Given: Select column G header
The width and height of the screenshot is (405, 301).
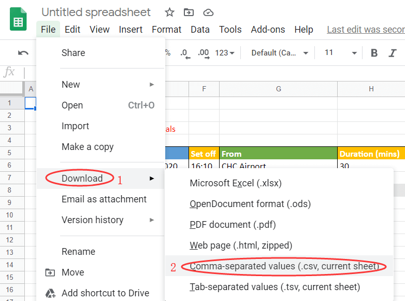Looking at the screenshot, I should coord(278,89).
